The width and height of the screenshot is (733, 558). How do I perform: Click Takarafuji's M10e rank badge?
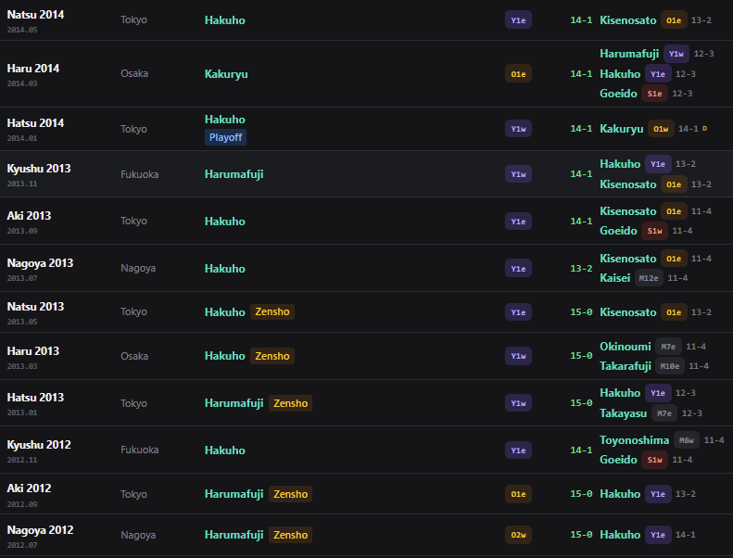click(669, 366)
